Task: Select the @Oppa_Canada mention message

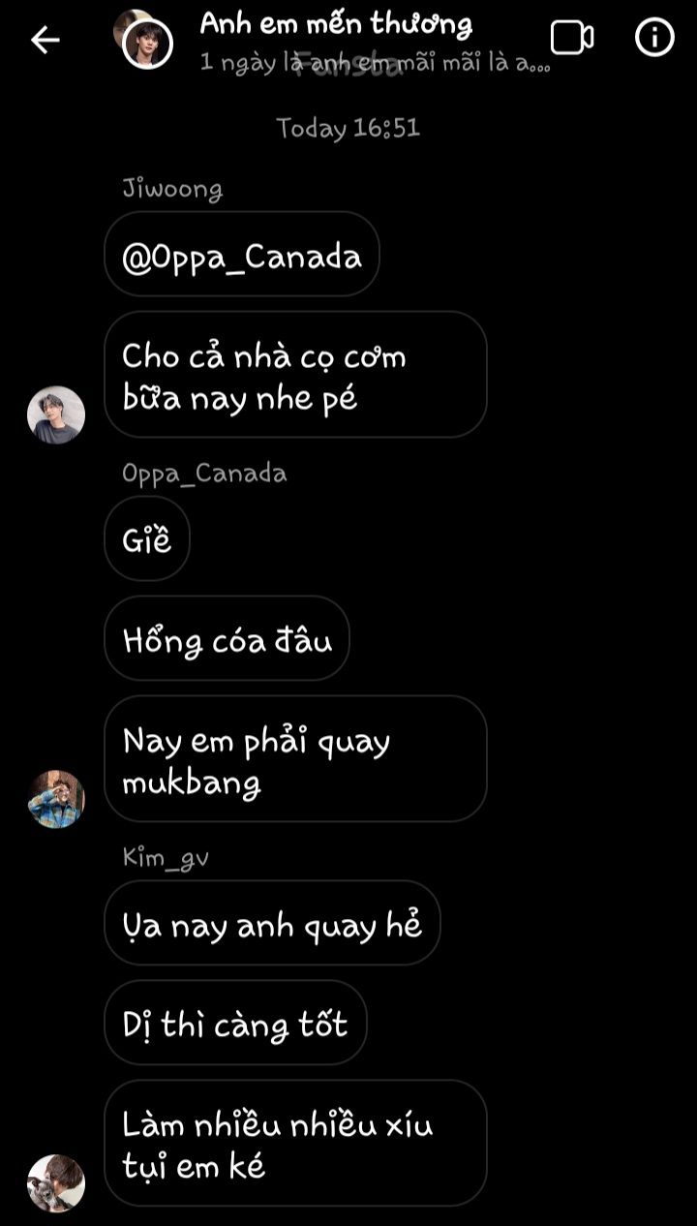Action: [x=242, y=255]
